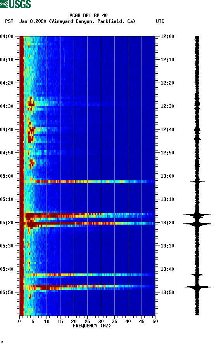Click the 13:20 UTC time label

click(167, 223)
